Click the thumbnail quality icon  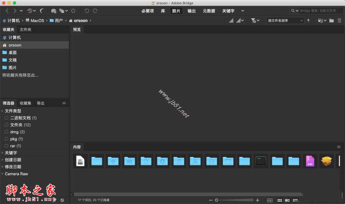click(231, 21)
